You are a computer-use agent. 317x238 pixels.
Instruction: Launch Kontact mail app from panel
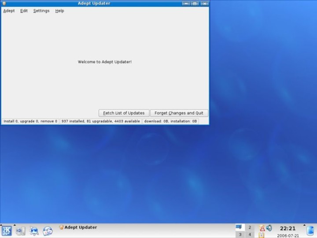click(x=48, y=231)
